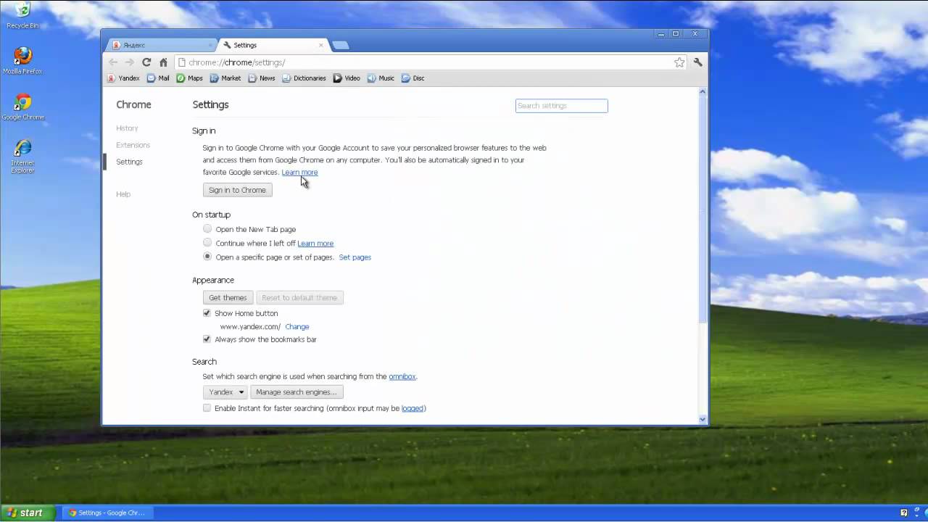
Task: Click the logged link
Action: (413, 409)
